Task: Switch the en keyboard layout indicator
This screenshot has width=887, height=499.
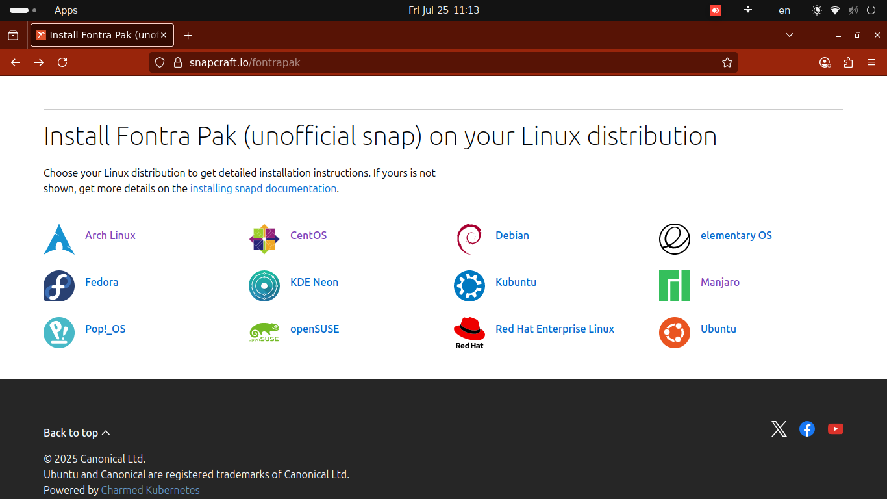Action: pos(784,10)
